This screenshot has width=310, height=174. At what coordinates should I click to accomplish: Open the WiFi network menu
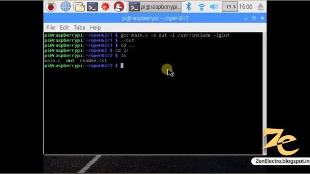(201, 7)
